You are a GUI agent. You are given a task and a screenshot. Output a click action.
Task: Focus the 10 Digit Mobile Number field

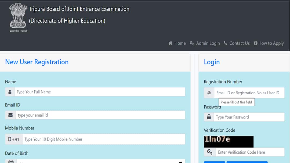pos(104,139)
